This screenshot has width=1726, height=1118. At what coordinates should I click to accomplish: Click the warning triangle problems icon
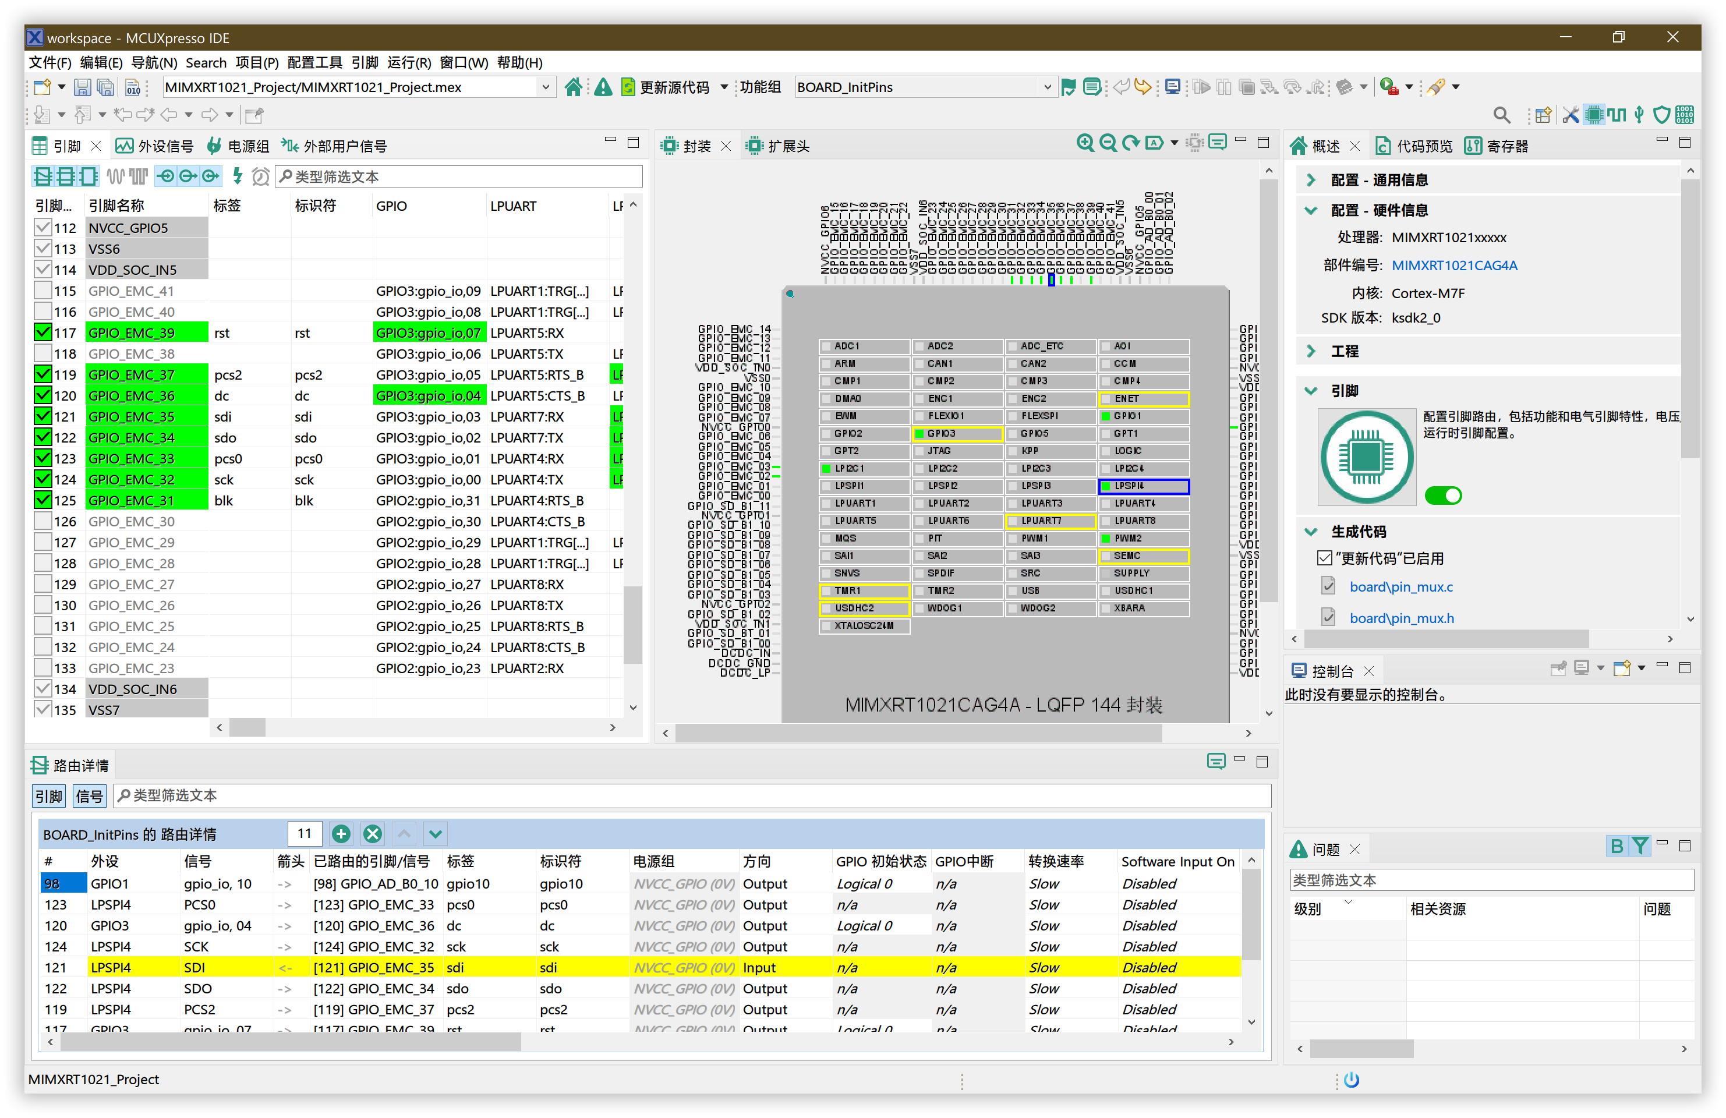coord(603,87)
